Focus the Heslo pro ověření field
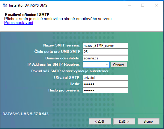 click(106, 90)
